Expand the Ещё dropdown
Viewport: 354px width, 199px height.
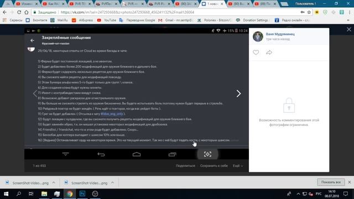coord(238,166)
